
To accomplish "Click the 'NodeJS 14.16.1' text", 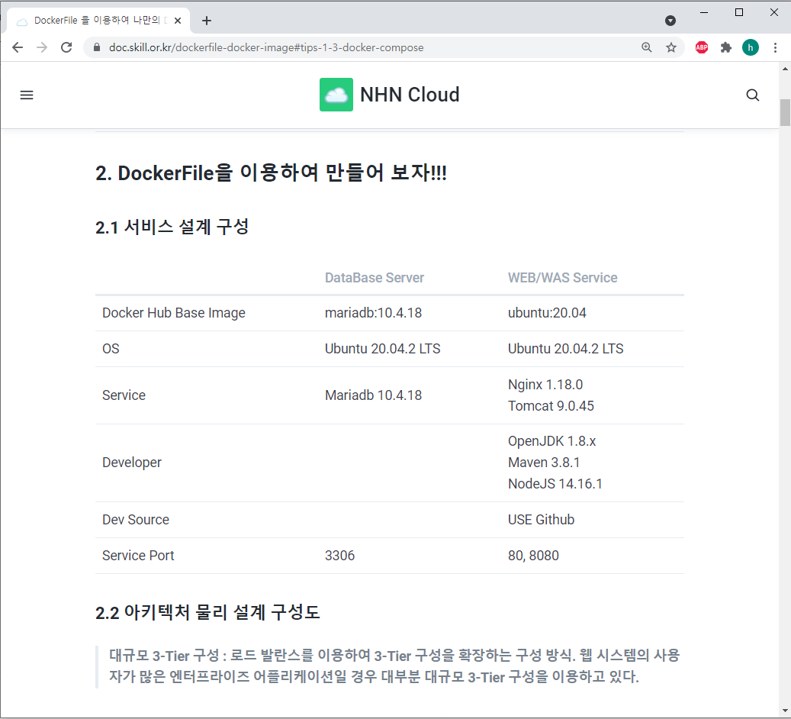I will (555, 484).
